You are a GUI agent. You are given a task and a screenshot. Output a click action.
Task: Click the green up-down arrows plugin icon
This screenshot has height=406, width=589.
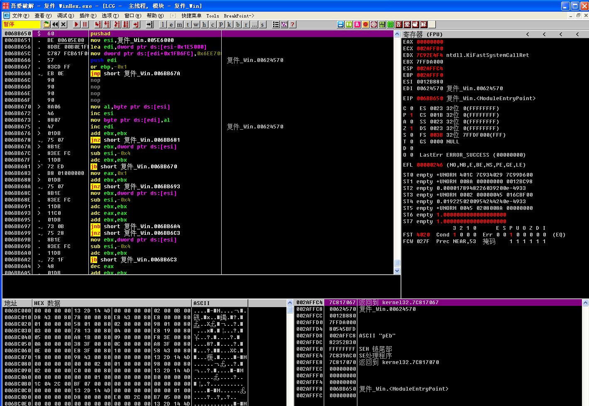[349, 25]
